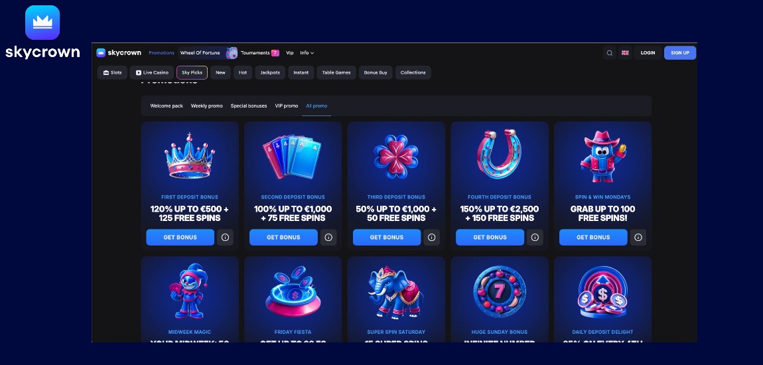Click the MIDWEEK MAGIC label
The width and height of the screenshot is (763, 365).
[x=190, y=332]
